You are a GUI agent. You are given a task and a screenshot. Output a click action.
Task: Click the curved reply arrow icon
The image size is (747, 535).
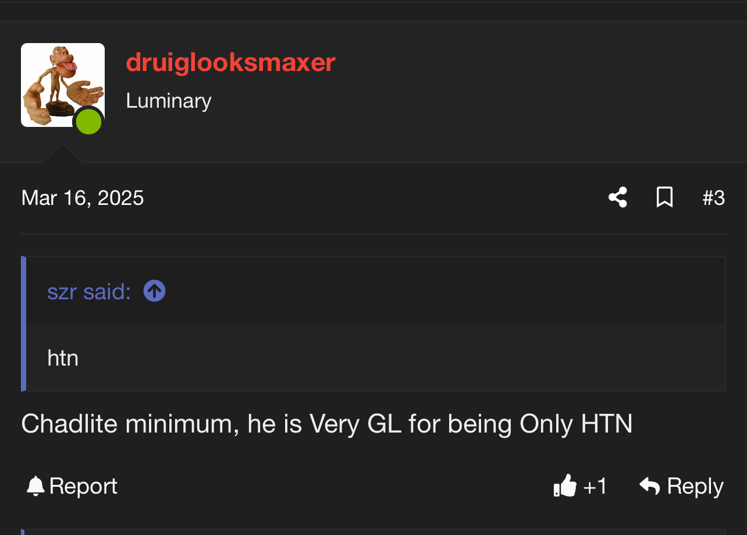650,486
